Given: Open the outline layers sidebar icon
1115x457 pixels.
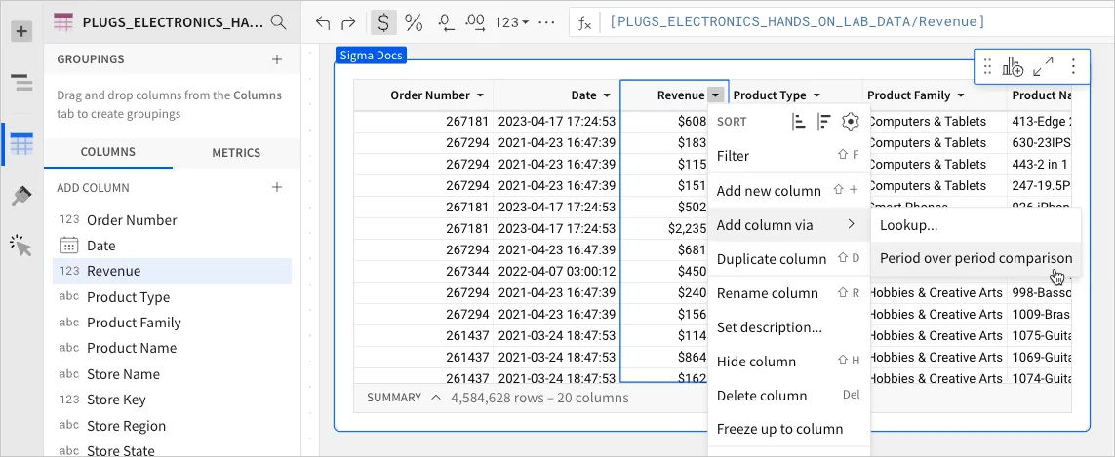Looking at the screenshot, I should 22,82.
